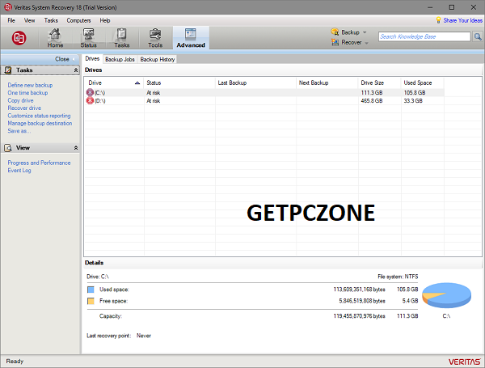Viewport: 485px width, 368px height.
Task: Click the red Veritas logo button
Action: pos(20,37)
